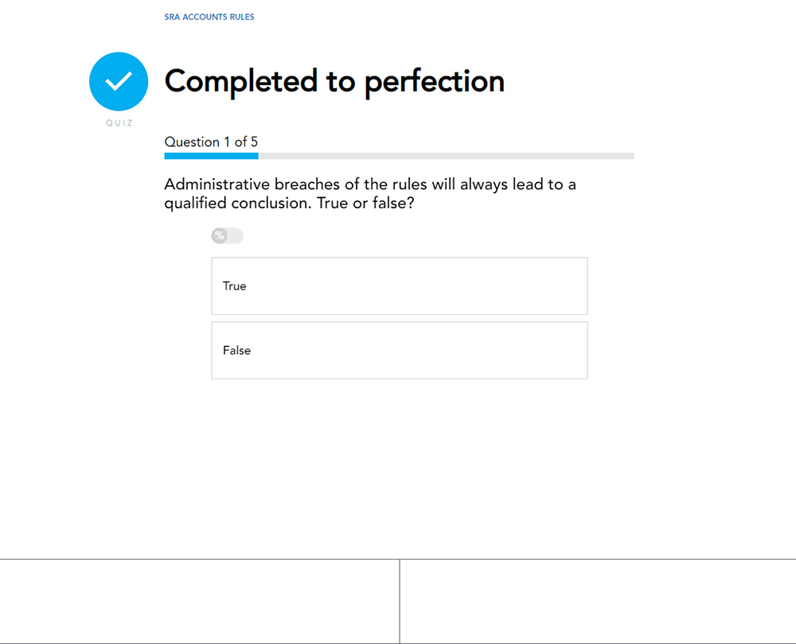Click the "True or false?" prompt text
Viewport: 796px width, 644px height.
click(366, 204)
